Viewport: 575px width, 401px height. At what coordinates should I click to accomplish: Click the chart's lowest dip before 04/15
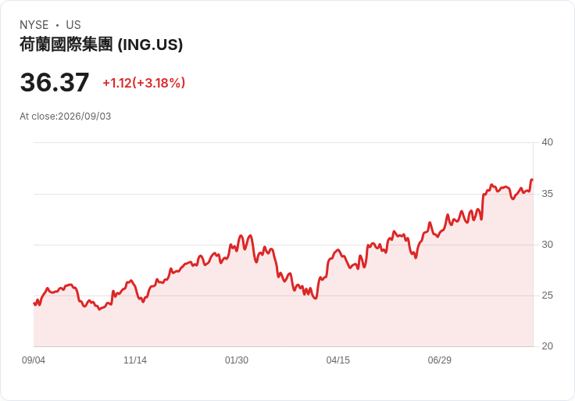(316, 299)
